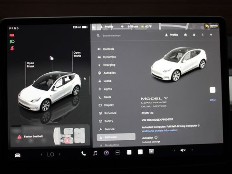232x174 pixels.
Task: Open the blank white square dock app
Action: pos(140,152)
